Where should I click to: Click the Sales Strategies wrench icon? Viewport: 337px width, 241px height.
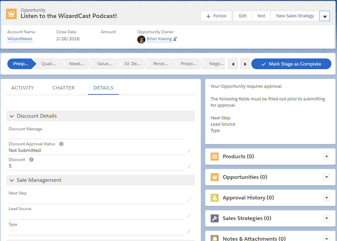(x=214, y=218)
